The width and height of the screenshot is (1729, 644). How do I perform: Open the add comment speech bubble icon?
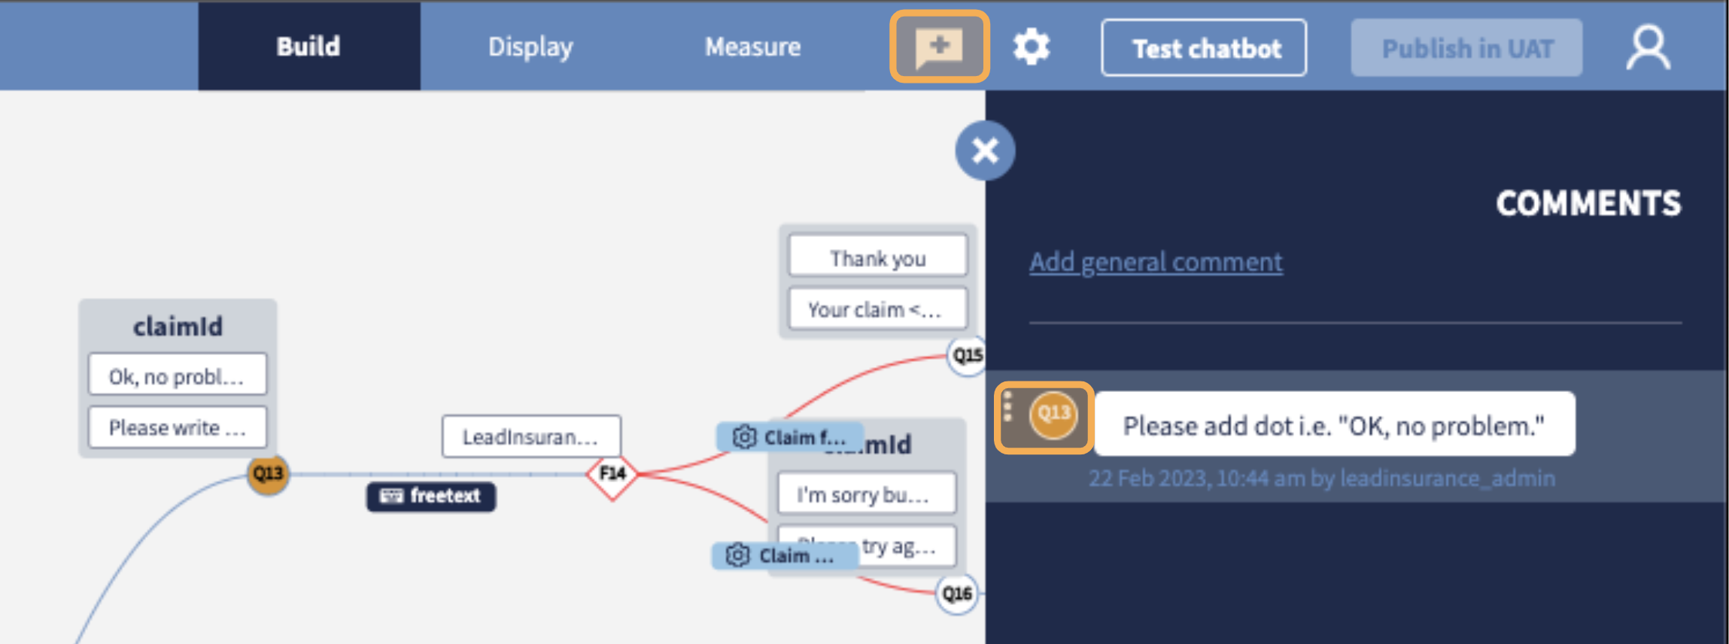click(x=939, y=47)
